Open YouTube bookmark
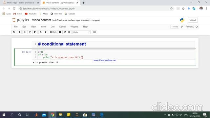The width and height of the screenshot is (210, 118). pyautogui.click(x=31, y=14)
